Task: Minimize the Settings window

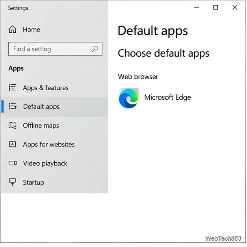Action: [197, 7]
